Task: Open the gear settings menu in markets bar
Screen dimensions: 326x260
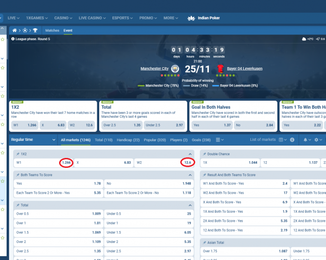Action: coord(318,140)
